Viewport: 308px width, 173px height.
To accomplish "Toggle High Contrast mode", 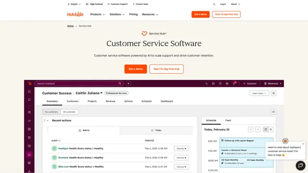I will (x=94, y=4).
